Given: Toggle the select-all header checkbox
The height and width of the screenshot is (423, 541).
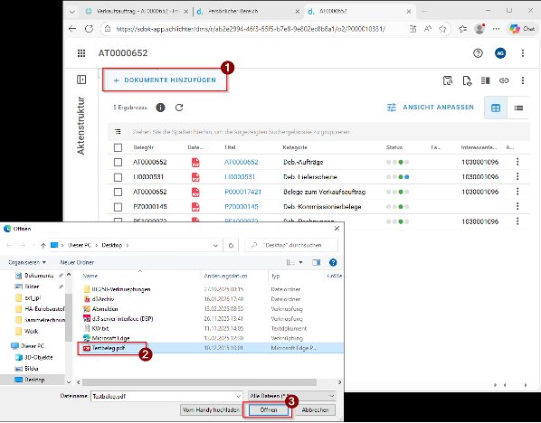Looking at the screenshot, I should coord(118,147).
